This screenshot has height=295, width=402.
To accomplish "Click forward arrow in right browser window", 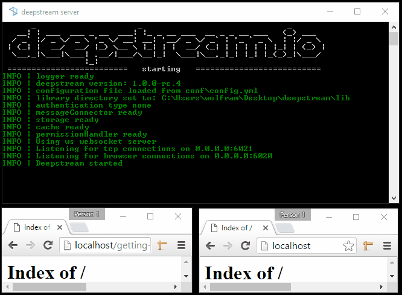I will tap(228, 246).
